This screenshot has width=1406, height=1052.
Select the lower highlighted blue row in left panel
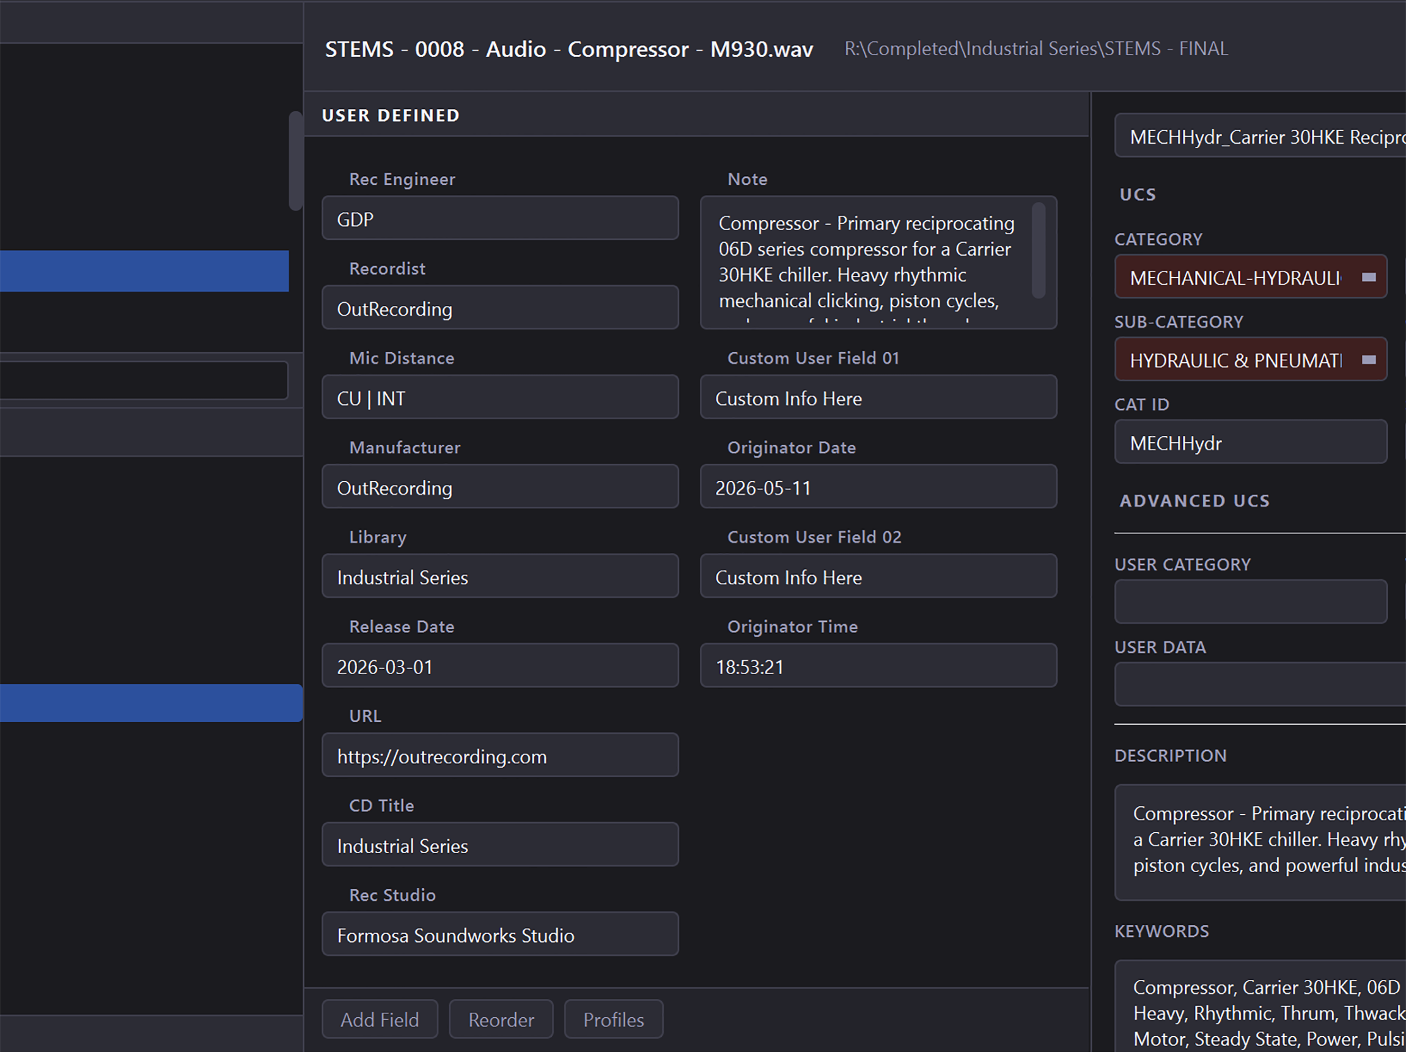click(x=150, y=703)
